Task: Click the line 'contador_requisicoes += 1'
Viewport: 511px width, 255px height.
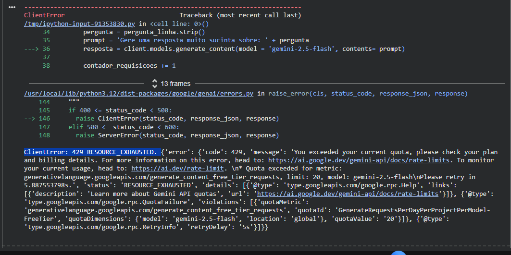Action: [129, 66]
